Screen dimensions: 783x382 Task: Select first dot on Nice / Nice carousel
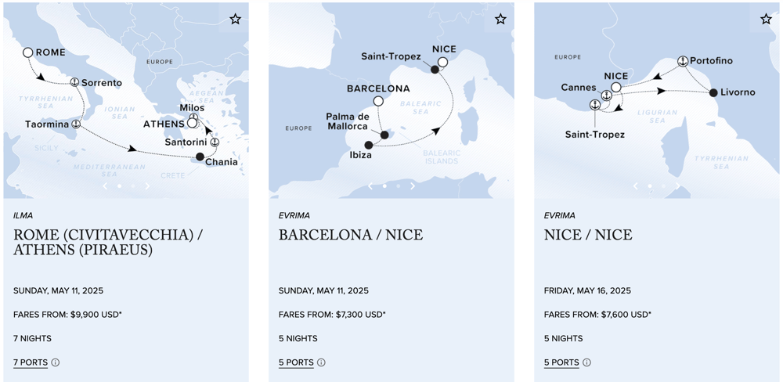point(650,186)
